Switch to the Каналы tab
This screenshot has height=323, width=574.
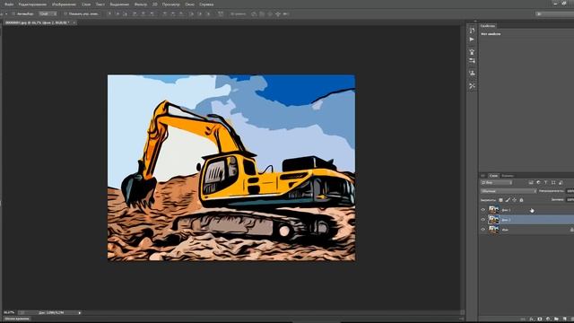click(x=509, y=176)
